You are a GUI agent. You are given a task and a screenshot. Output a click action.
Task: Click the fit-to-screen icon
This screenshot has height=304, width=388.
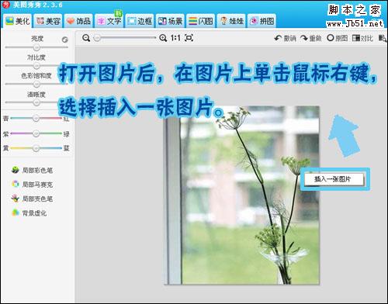(189, 38)
